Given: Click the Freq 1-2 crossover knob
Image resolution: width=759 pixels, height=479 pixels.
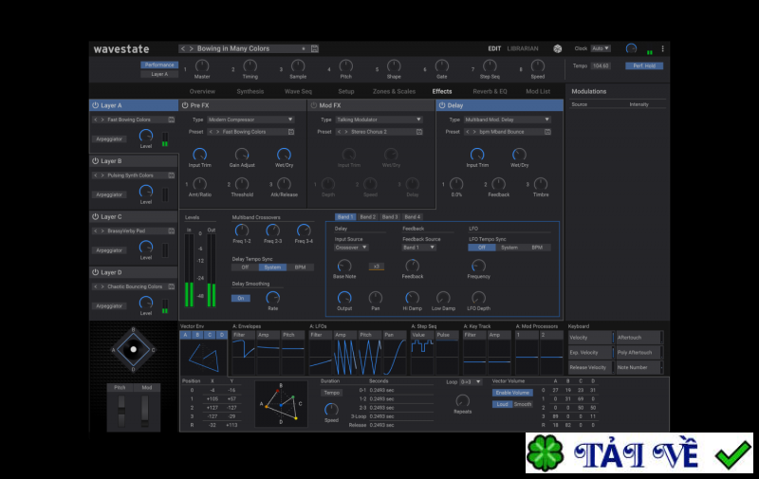Looking at the screenshot, I should click(242, 230).
